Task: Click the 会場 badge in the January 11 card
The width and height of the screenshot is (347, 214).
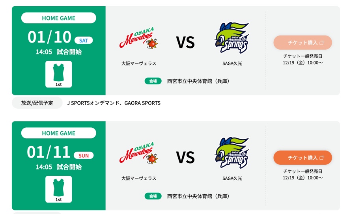Action: point(153,196)
